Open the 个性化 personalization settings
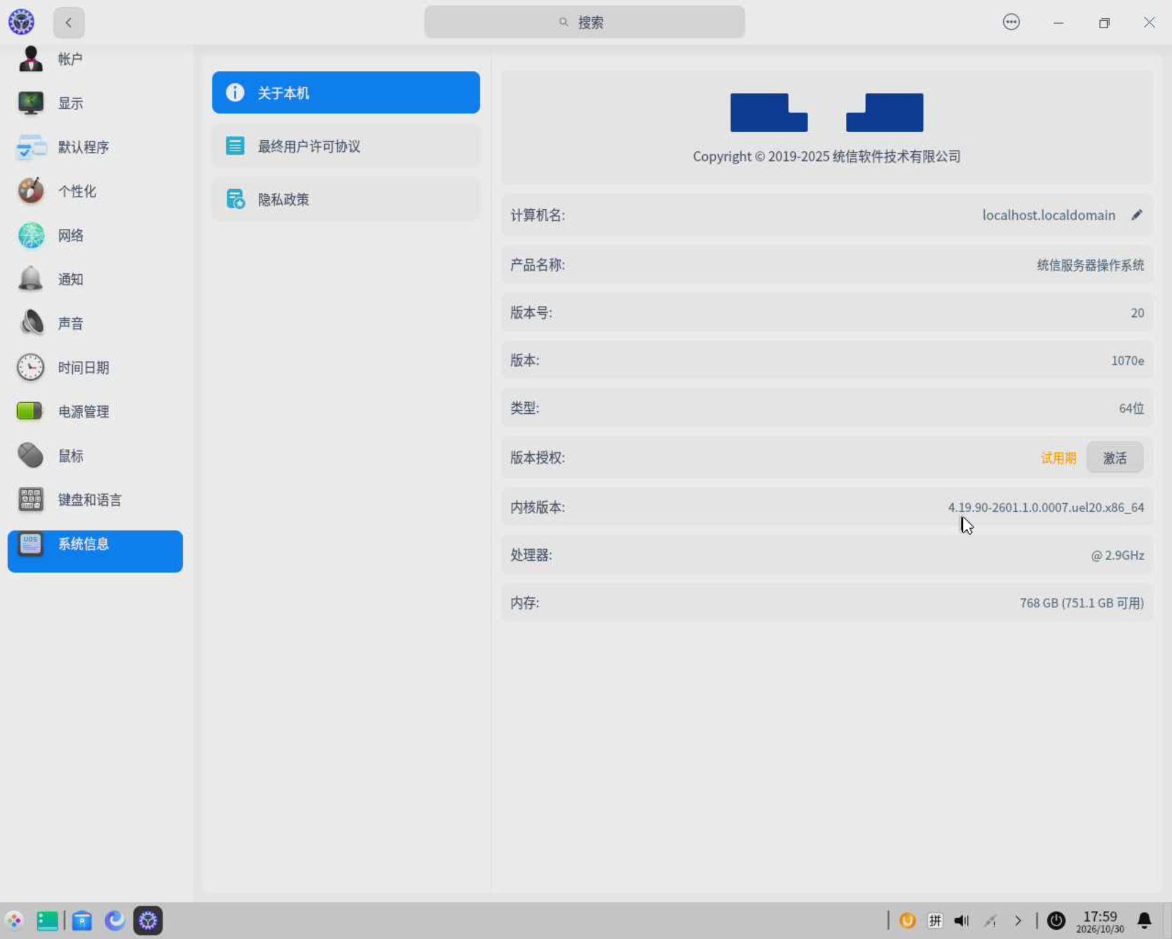Image resolution: width=1172 pixels, height=939 pixels. pyautogui.click(x=95, y=191)
